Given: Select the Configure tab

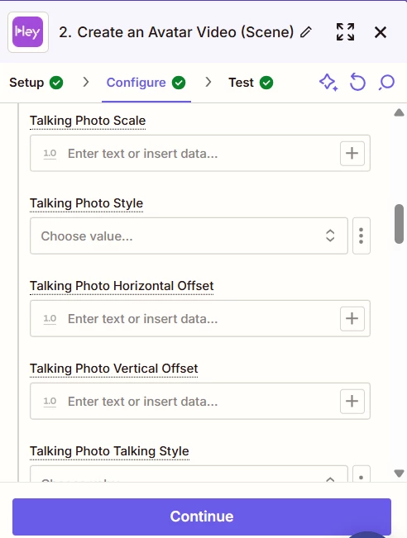Looking at the screenshot, I should [146, 83].
